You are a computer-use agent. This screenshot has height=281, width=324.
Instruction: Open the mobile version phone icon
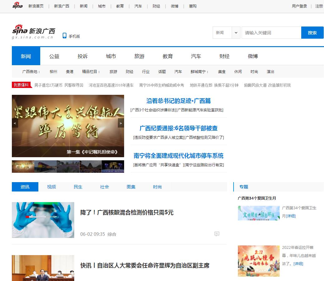65,36
